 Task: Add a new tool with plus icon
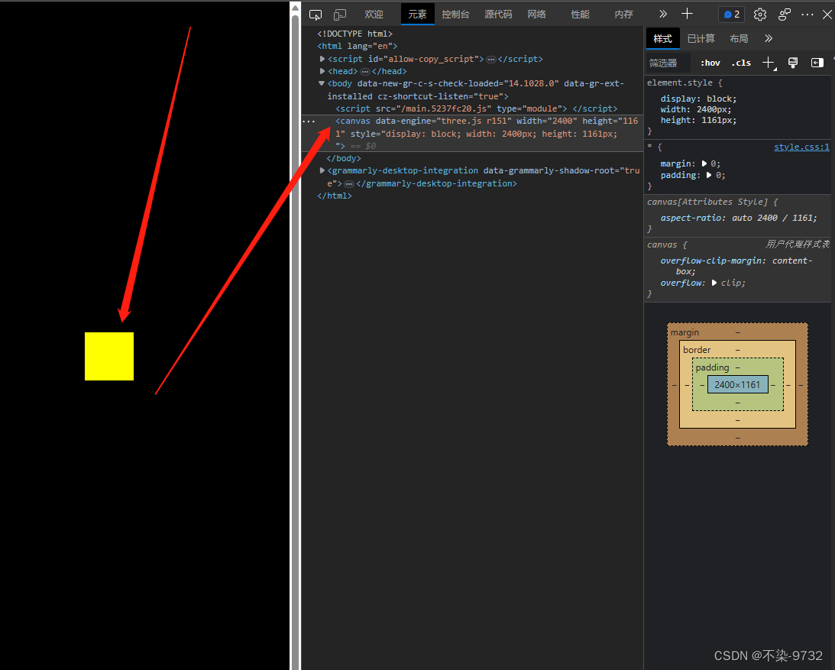[x=687, y=14]
